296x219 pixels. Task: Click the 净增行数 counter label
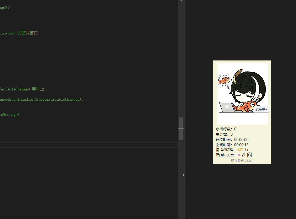tap(224, 129)
